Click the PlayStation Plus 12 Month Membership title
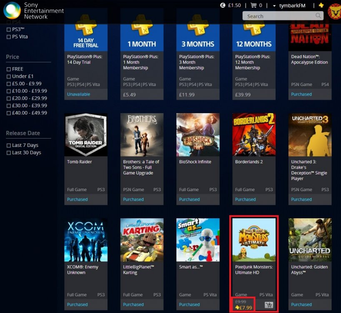Screen dimensions: 341x313 point(253,62)
